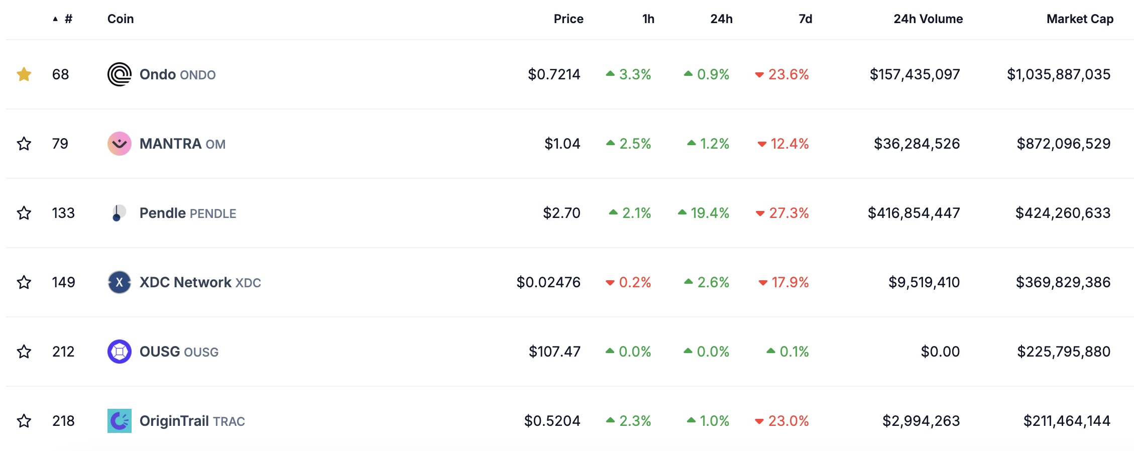Sort the table by Market Cap header

click(x=1080, y=19)
